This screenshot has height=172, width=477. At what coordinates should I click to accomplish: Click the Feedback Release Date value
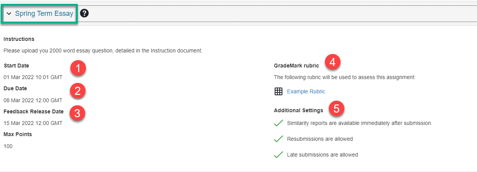coord(33,123)
